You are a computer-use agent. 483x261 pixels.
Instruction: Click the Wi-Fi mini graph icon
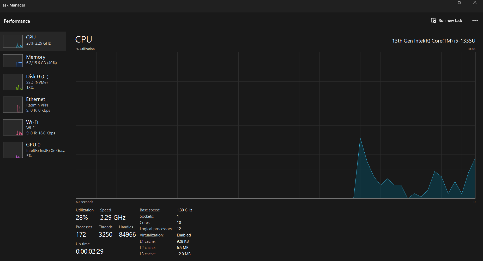tap(13, 127)
